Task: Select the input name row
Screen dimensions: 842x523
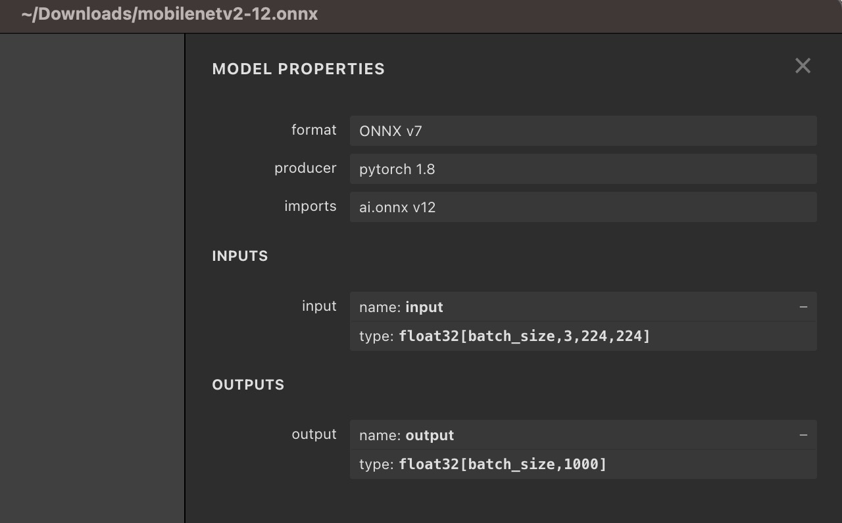Action: pos(572,307)
